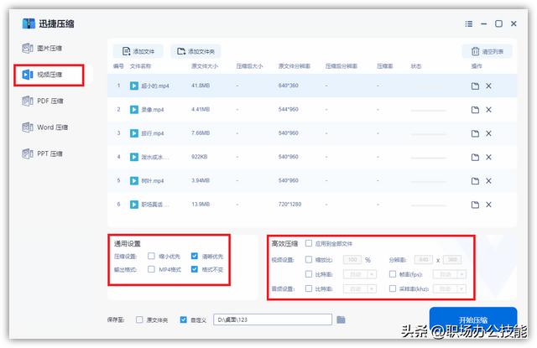This screenshot has width=537, height=348.
Task: Open folder icon for row 2 录像.mp4
Action: point(475,110)
